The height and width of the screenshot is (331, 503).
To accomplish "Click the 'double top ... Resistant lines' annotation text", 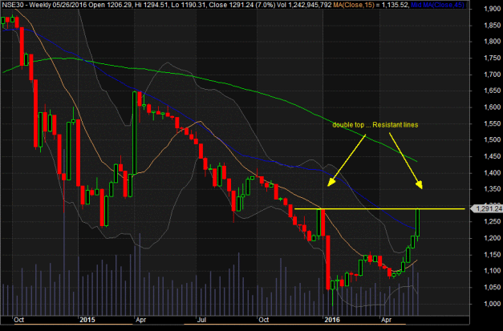I will [x=375, y=125].
